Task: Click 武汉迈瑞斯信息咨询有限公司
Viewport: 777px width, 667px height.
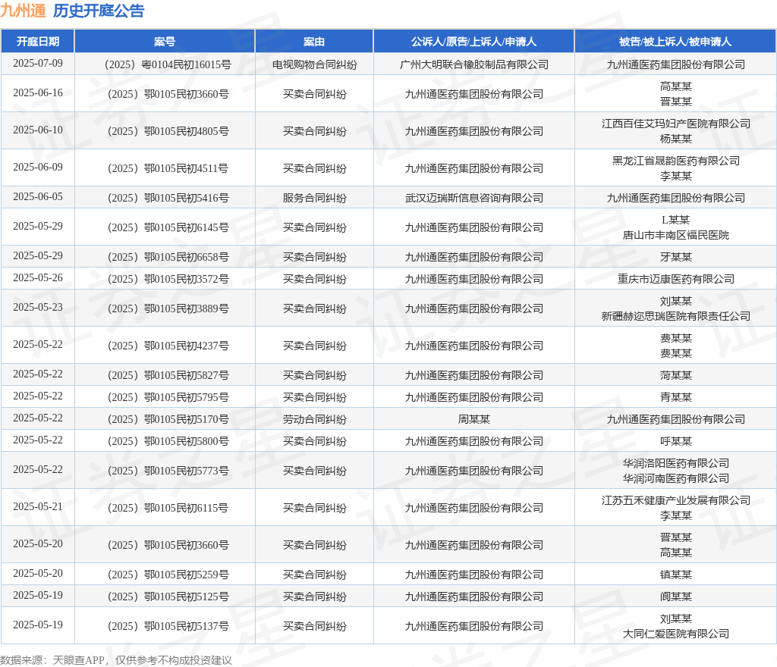Action: pyautogui.click(x=474, y=198)
